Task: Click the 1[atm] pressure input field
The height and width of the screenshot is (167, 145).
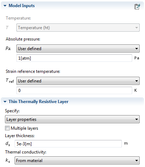Action: (x=74, y=58)
